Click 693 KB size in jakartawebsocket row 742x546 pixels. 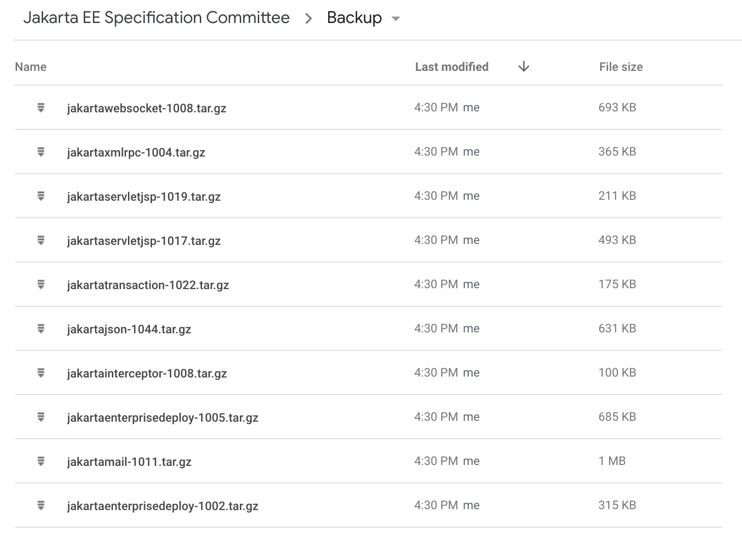click(x=617, y=107)
